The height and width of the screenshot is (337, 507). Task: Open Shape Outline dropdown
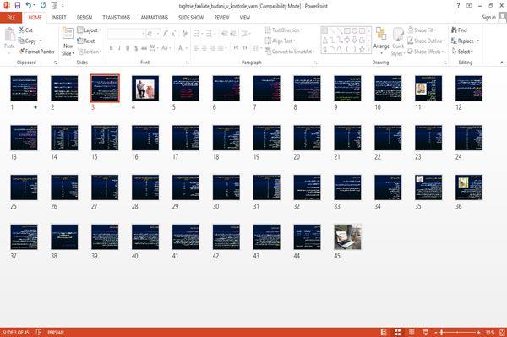pyautogui.click(x=427, y=41)
